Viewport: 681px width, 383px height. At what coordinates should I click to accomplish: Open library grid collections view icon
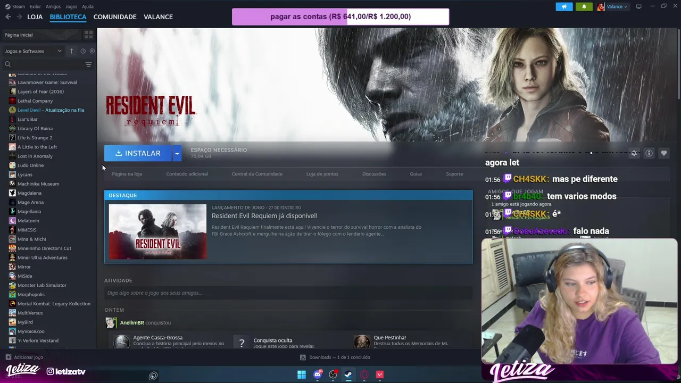(88, 35)
